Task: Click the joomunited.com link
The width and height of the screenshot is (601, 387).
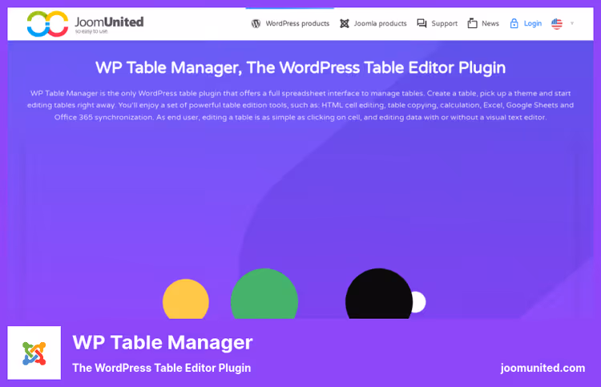Action: coord(543,369)
